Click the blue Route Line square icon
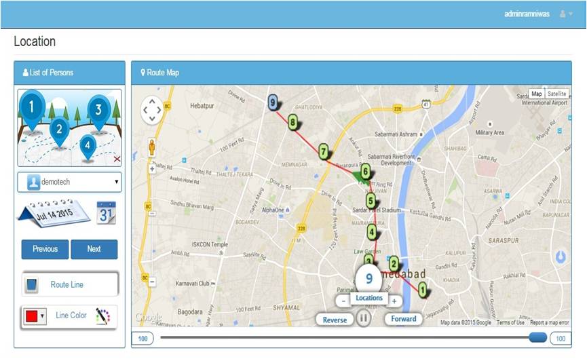The height and width of the screenshot is (363, 587). [x=32, y=285]
